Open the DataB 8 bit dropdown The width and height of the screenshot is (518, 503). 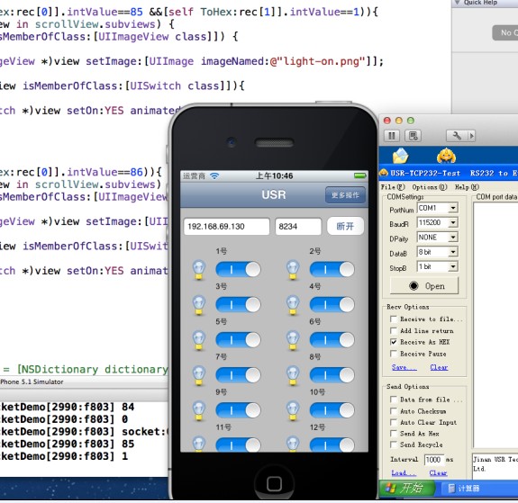(453, 252)
